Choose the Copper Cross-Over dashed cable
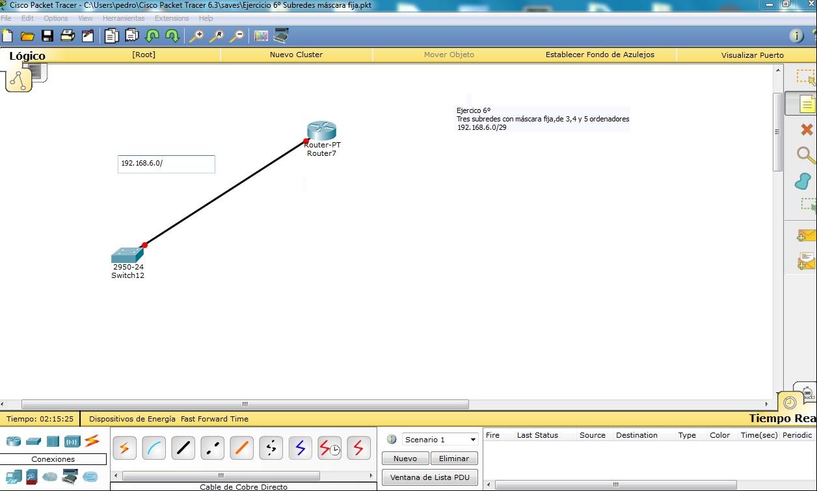 tap(213, 448)
